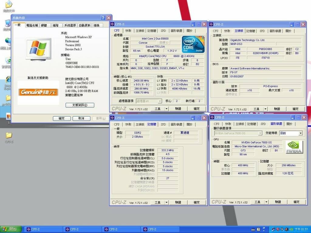Open SPD tab in the CPU-tab CPU-Z window
The image size is (311, 233).
(x=163, y=31)
